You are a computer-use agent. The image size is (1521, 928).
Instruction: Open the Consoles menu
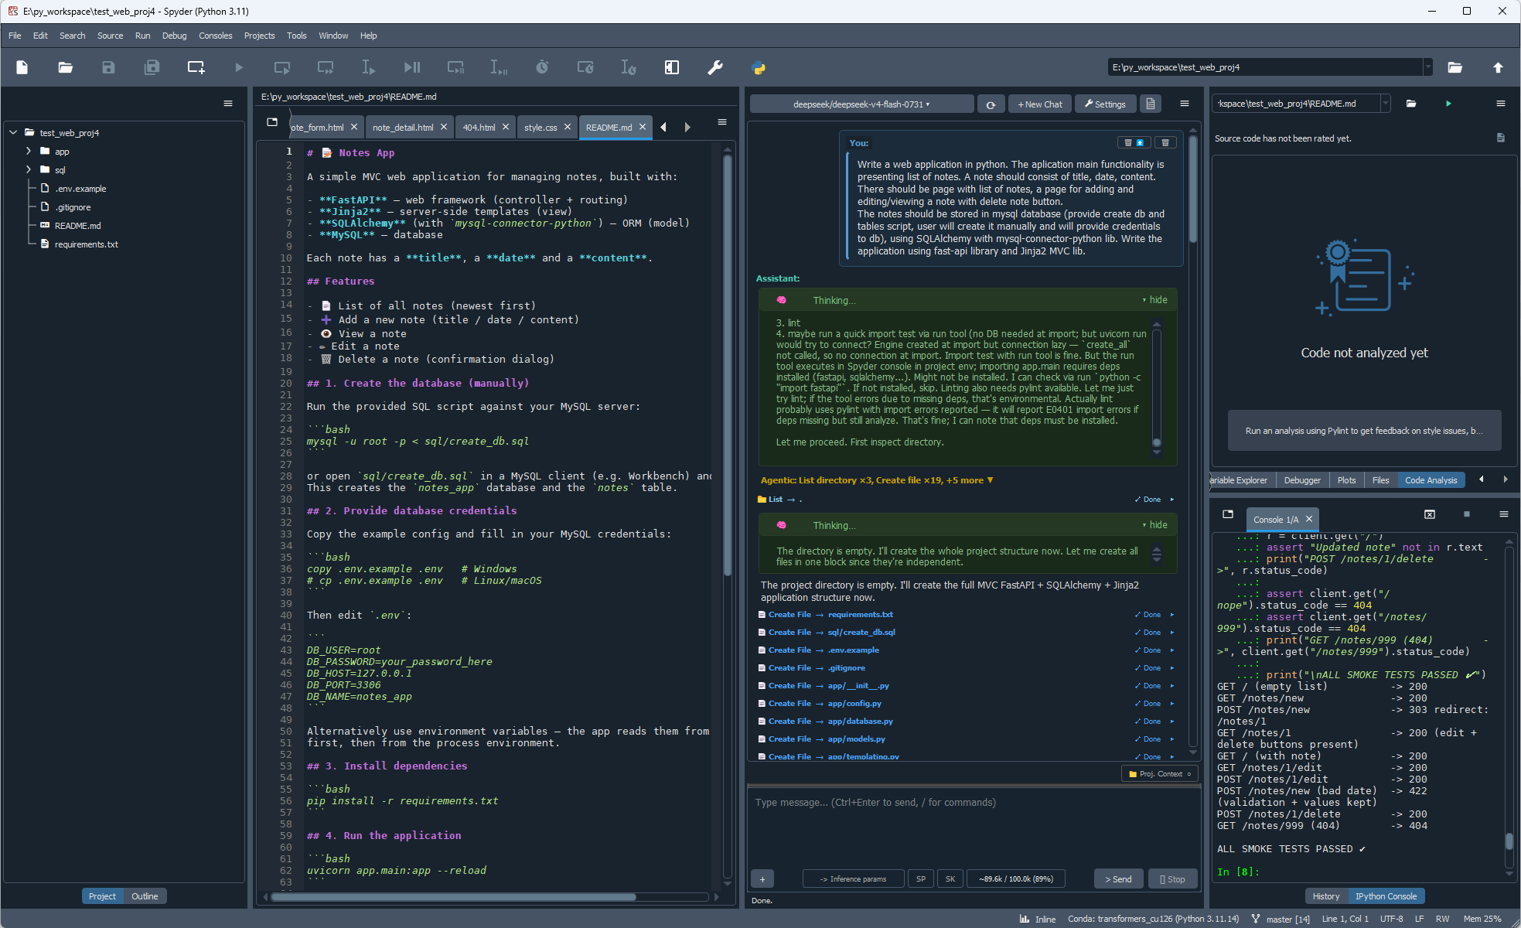coord(215,36)
